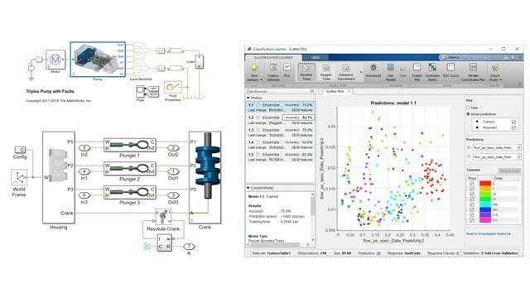530x298 pixels.
Task: Open the X-axis predictor dropdown
Action: pos(496,147)
